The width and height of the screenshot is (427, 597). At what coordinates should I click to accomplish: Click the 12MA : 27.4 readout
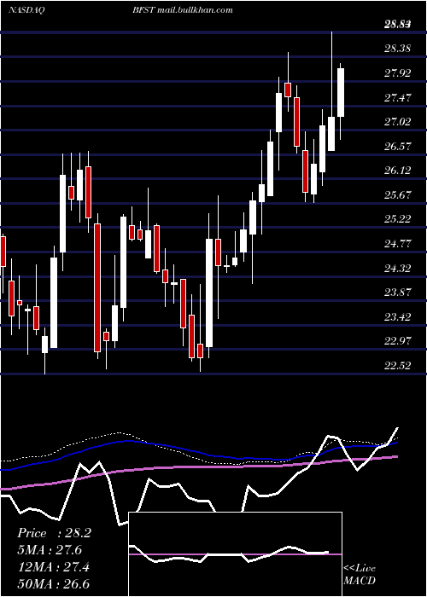(54, 567)
